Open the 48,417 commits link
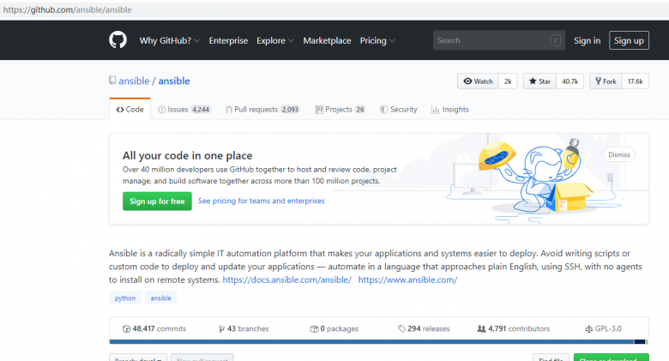 tap(154, 329)
